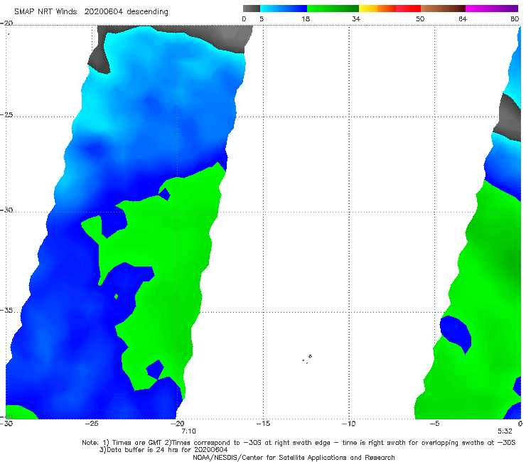Pick the brown segment of the color bar
The height and width of the screenshot is (462, 526).
443,9
